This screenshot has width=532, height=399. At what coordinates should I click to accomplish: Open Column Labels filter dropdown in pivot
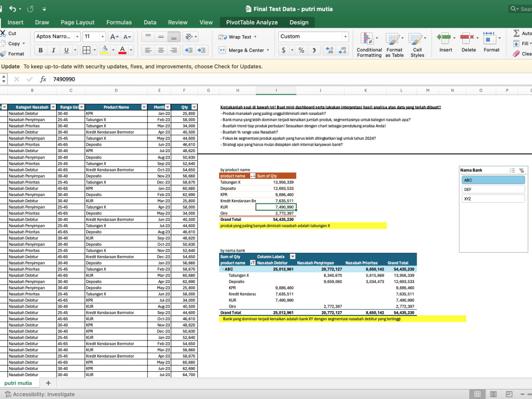pyautogui.click(x=293, y=256)
